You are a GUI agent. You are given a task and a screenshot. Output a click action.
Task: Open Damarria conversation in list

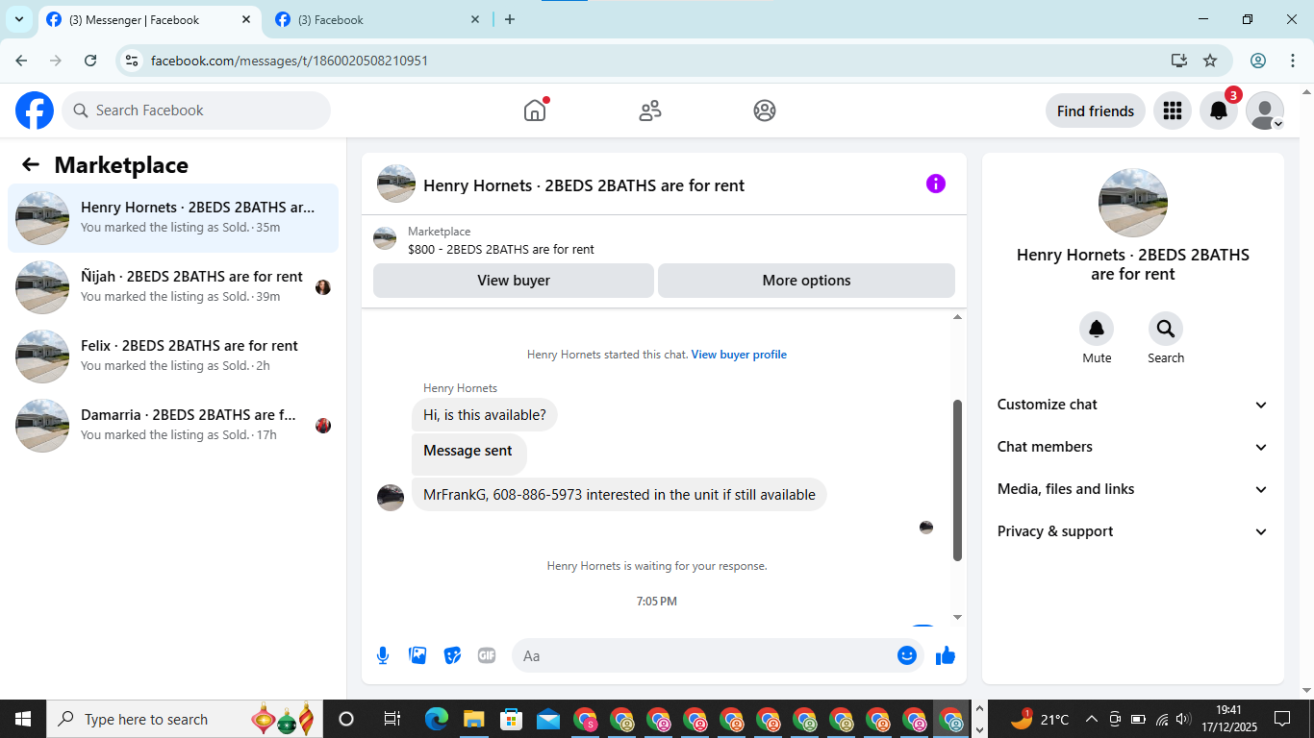coord(173,426)
